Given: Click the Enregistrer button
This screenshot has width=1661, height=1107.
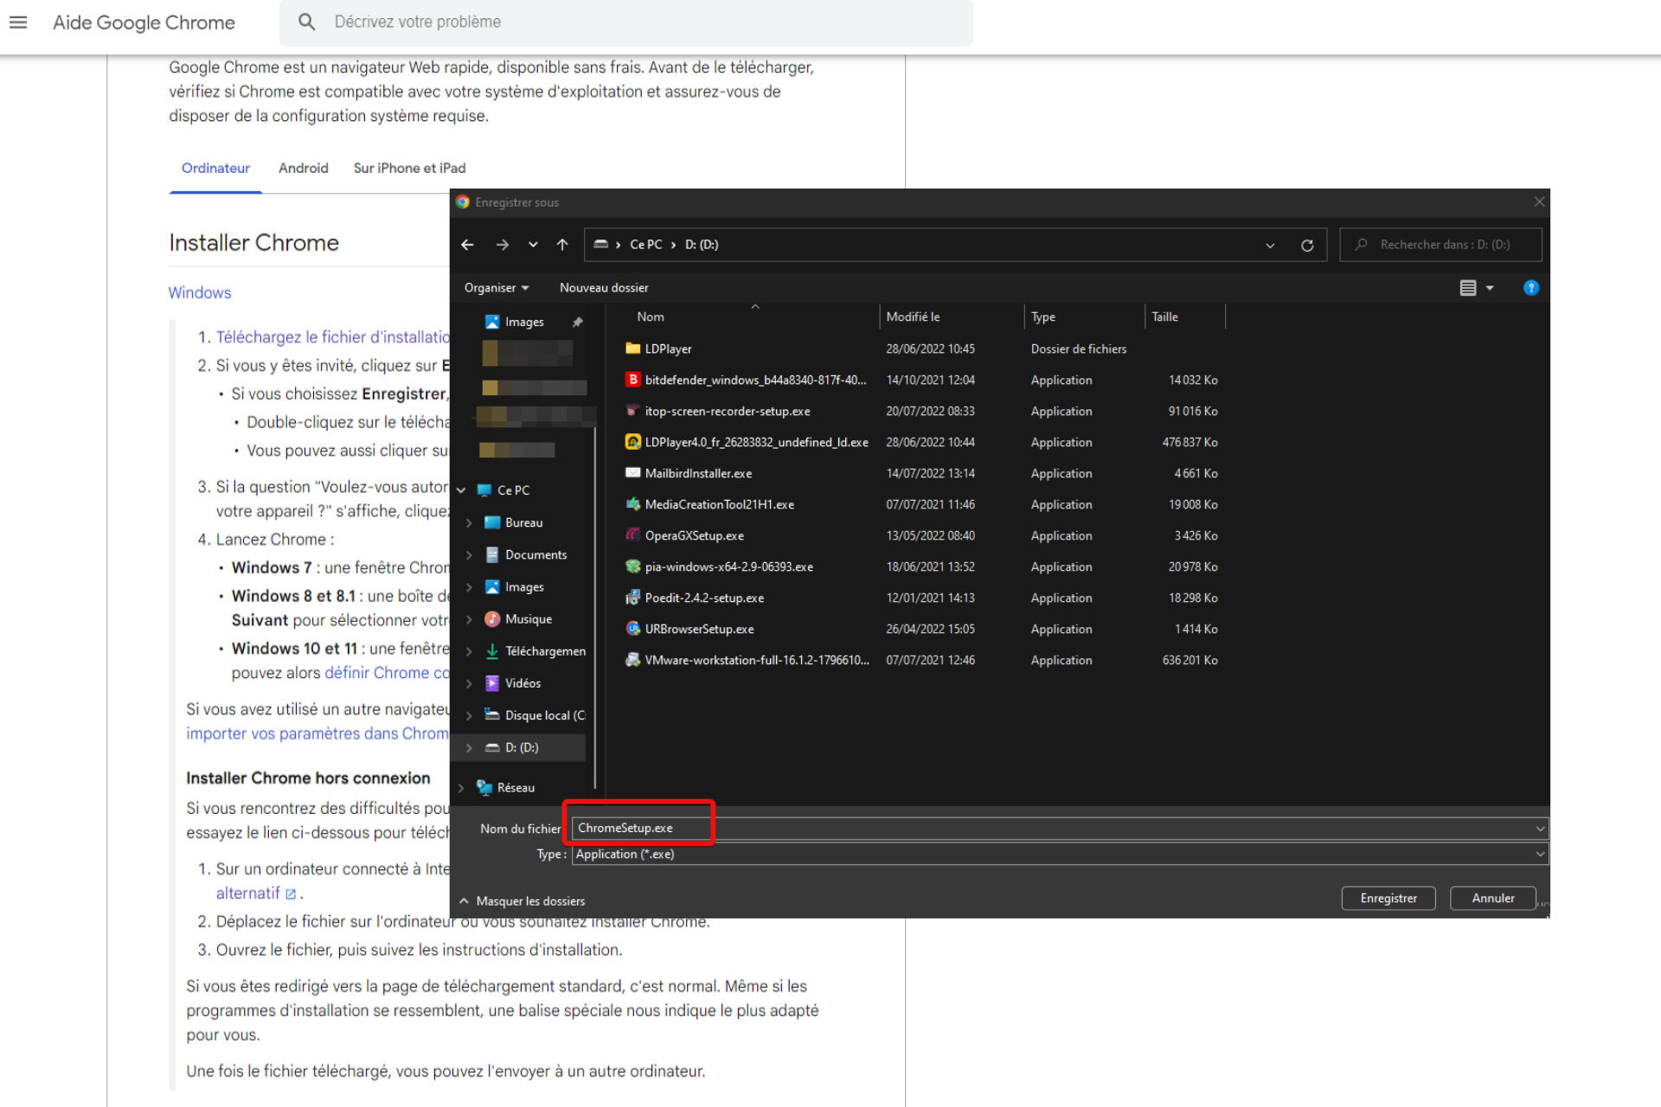Looking at the screenshot, I should [1388, 898].
